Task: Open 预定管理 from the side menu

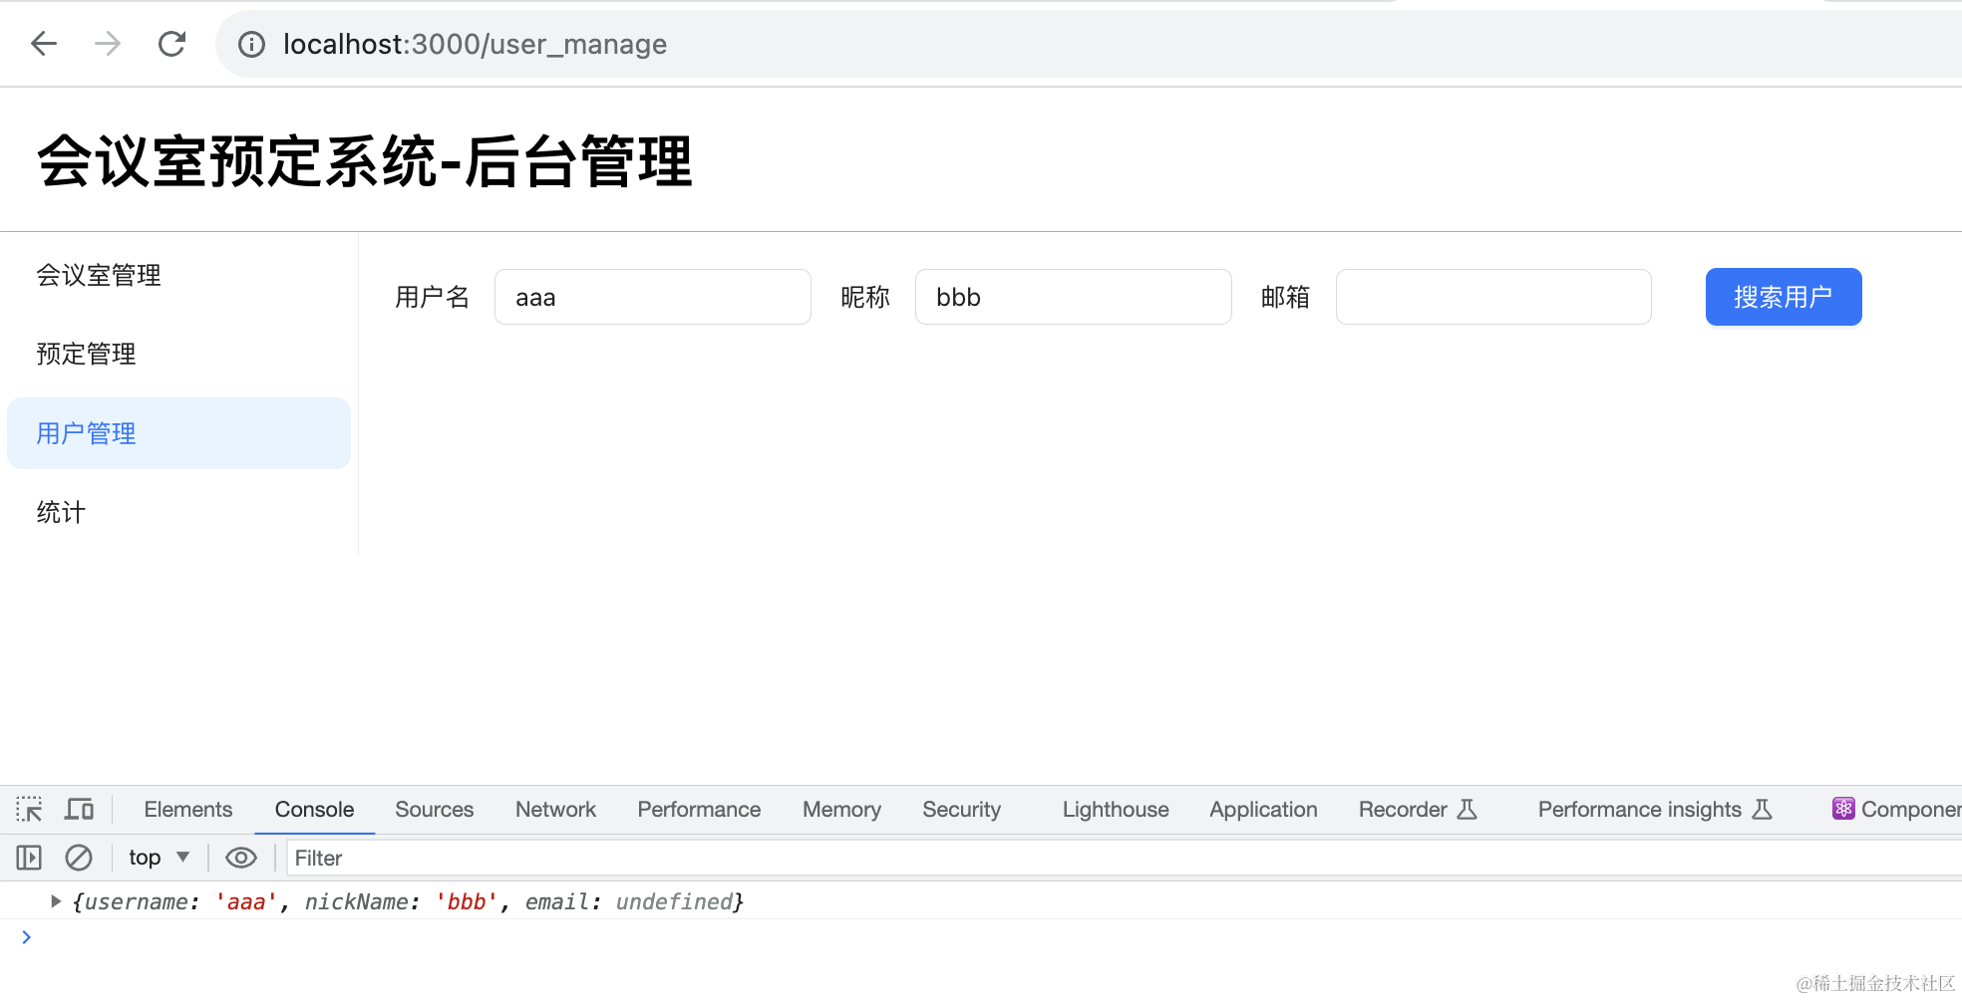Action: pos(87,354)
